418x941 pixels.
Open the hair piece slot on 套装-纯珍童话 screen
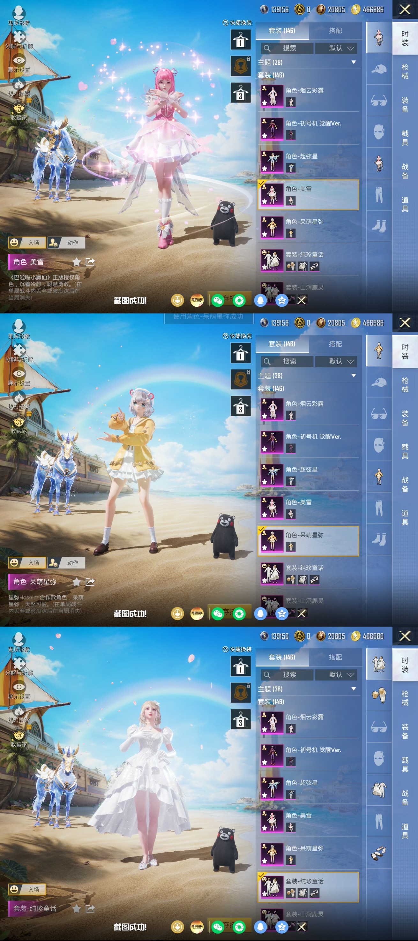coord(379,695)
